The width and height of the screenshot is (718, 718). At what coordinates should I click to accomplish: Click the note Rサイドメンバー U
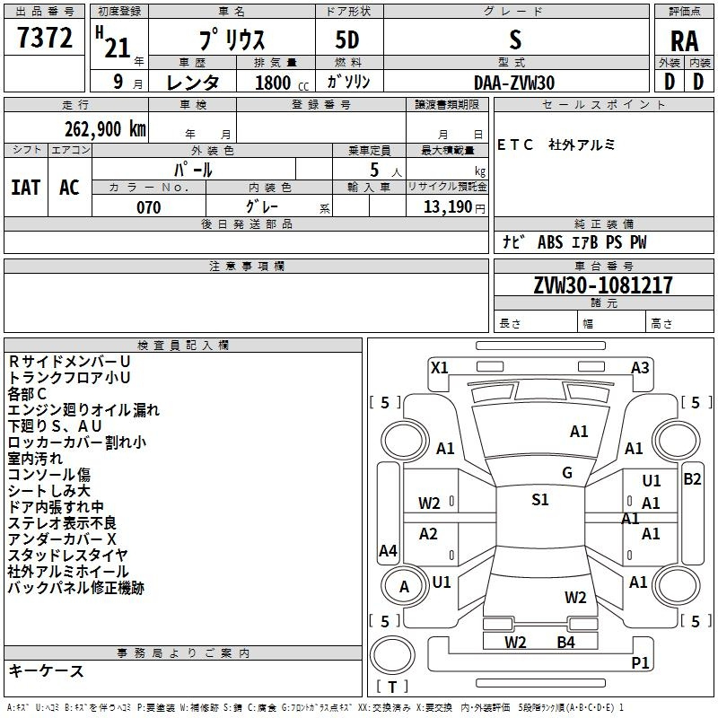[x=69, y=362]
